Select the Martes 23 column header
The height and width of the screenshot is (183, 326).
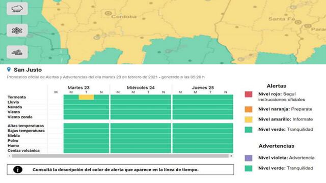point(78,87)
